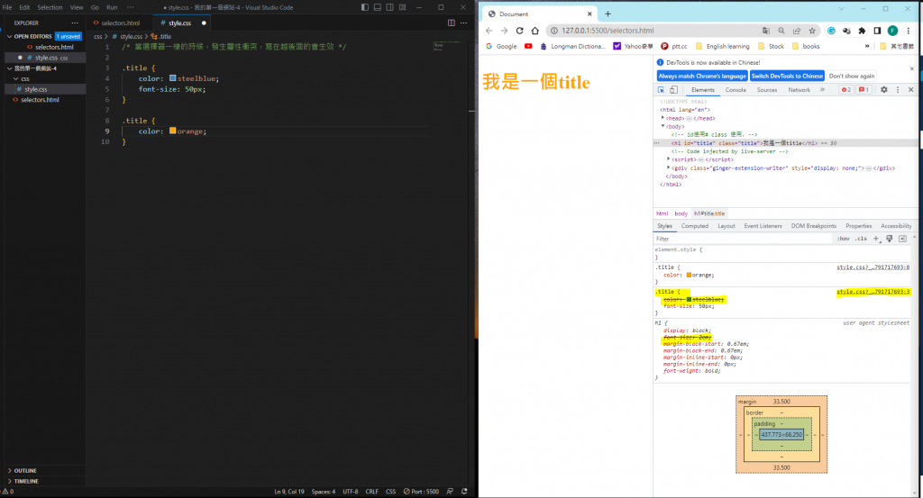Open the DOM Breakpoints tab
923x498 pixels.
pyautogui.click(x=814, y=226)
